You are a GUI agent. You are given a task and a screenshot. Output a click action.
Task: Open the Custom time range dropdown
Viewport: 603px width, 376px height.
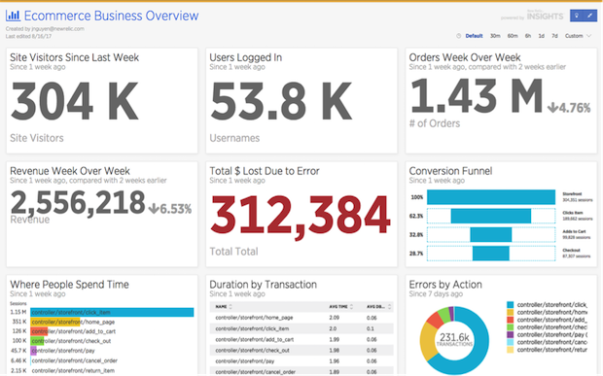(x=578, y=36)
